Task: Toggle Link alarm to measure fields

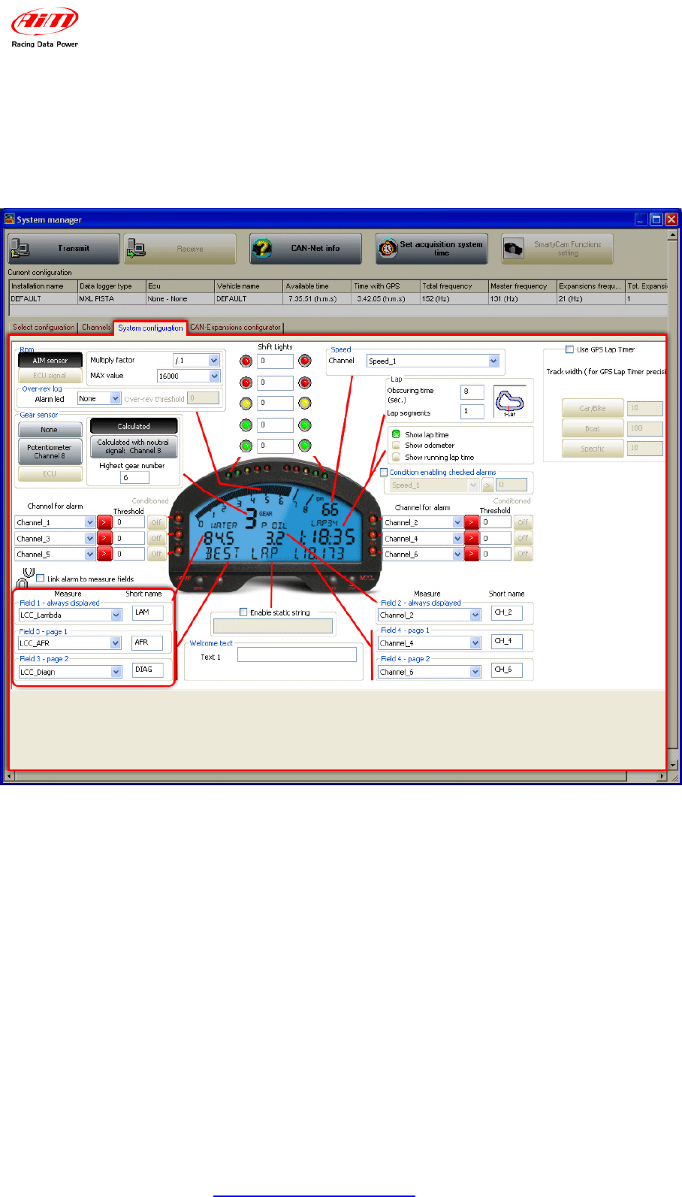Action: click(41, 579)
